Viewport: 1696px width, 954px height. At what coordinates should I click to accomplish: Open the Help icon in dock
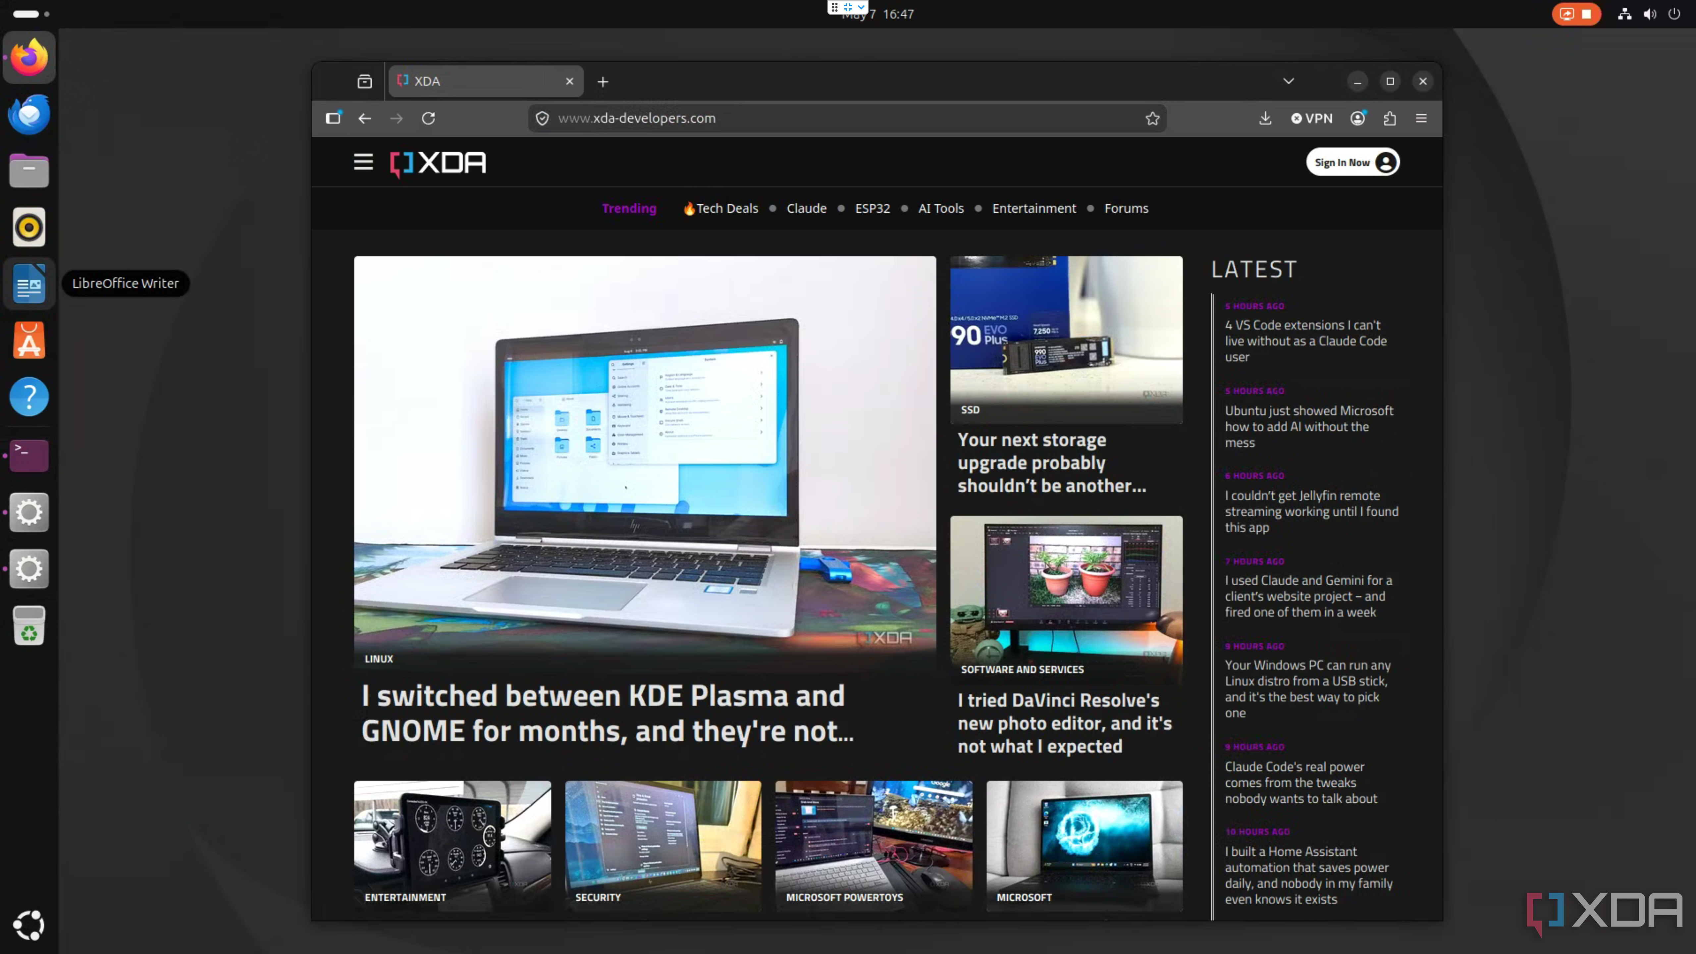(29, 397)
